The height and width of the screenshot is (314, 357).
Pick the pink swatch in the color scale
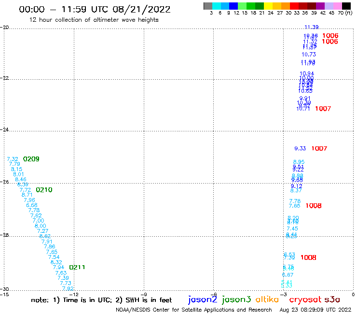click(338, 6)
